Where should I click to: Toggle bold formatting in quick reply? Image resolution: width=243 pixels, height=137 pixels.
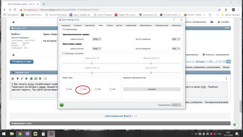(x=17, y=79)
